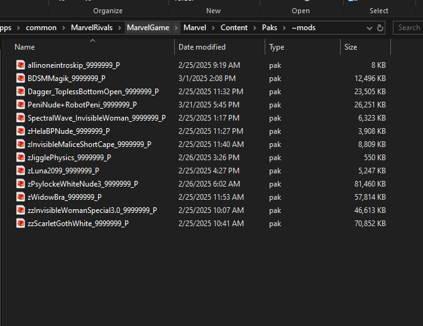Click size value 81,460 KB
This screenshot has width=423, height=326.
(370, 184)
